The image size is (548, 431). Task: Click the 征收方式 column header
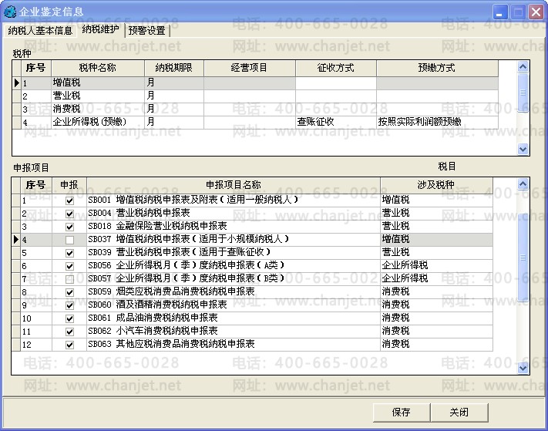click(x=335, y=68)
